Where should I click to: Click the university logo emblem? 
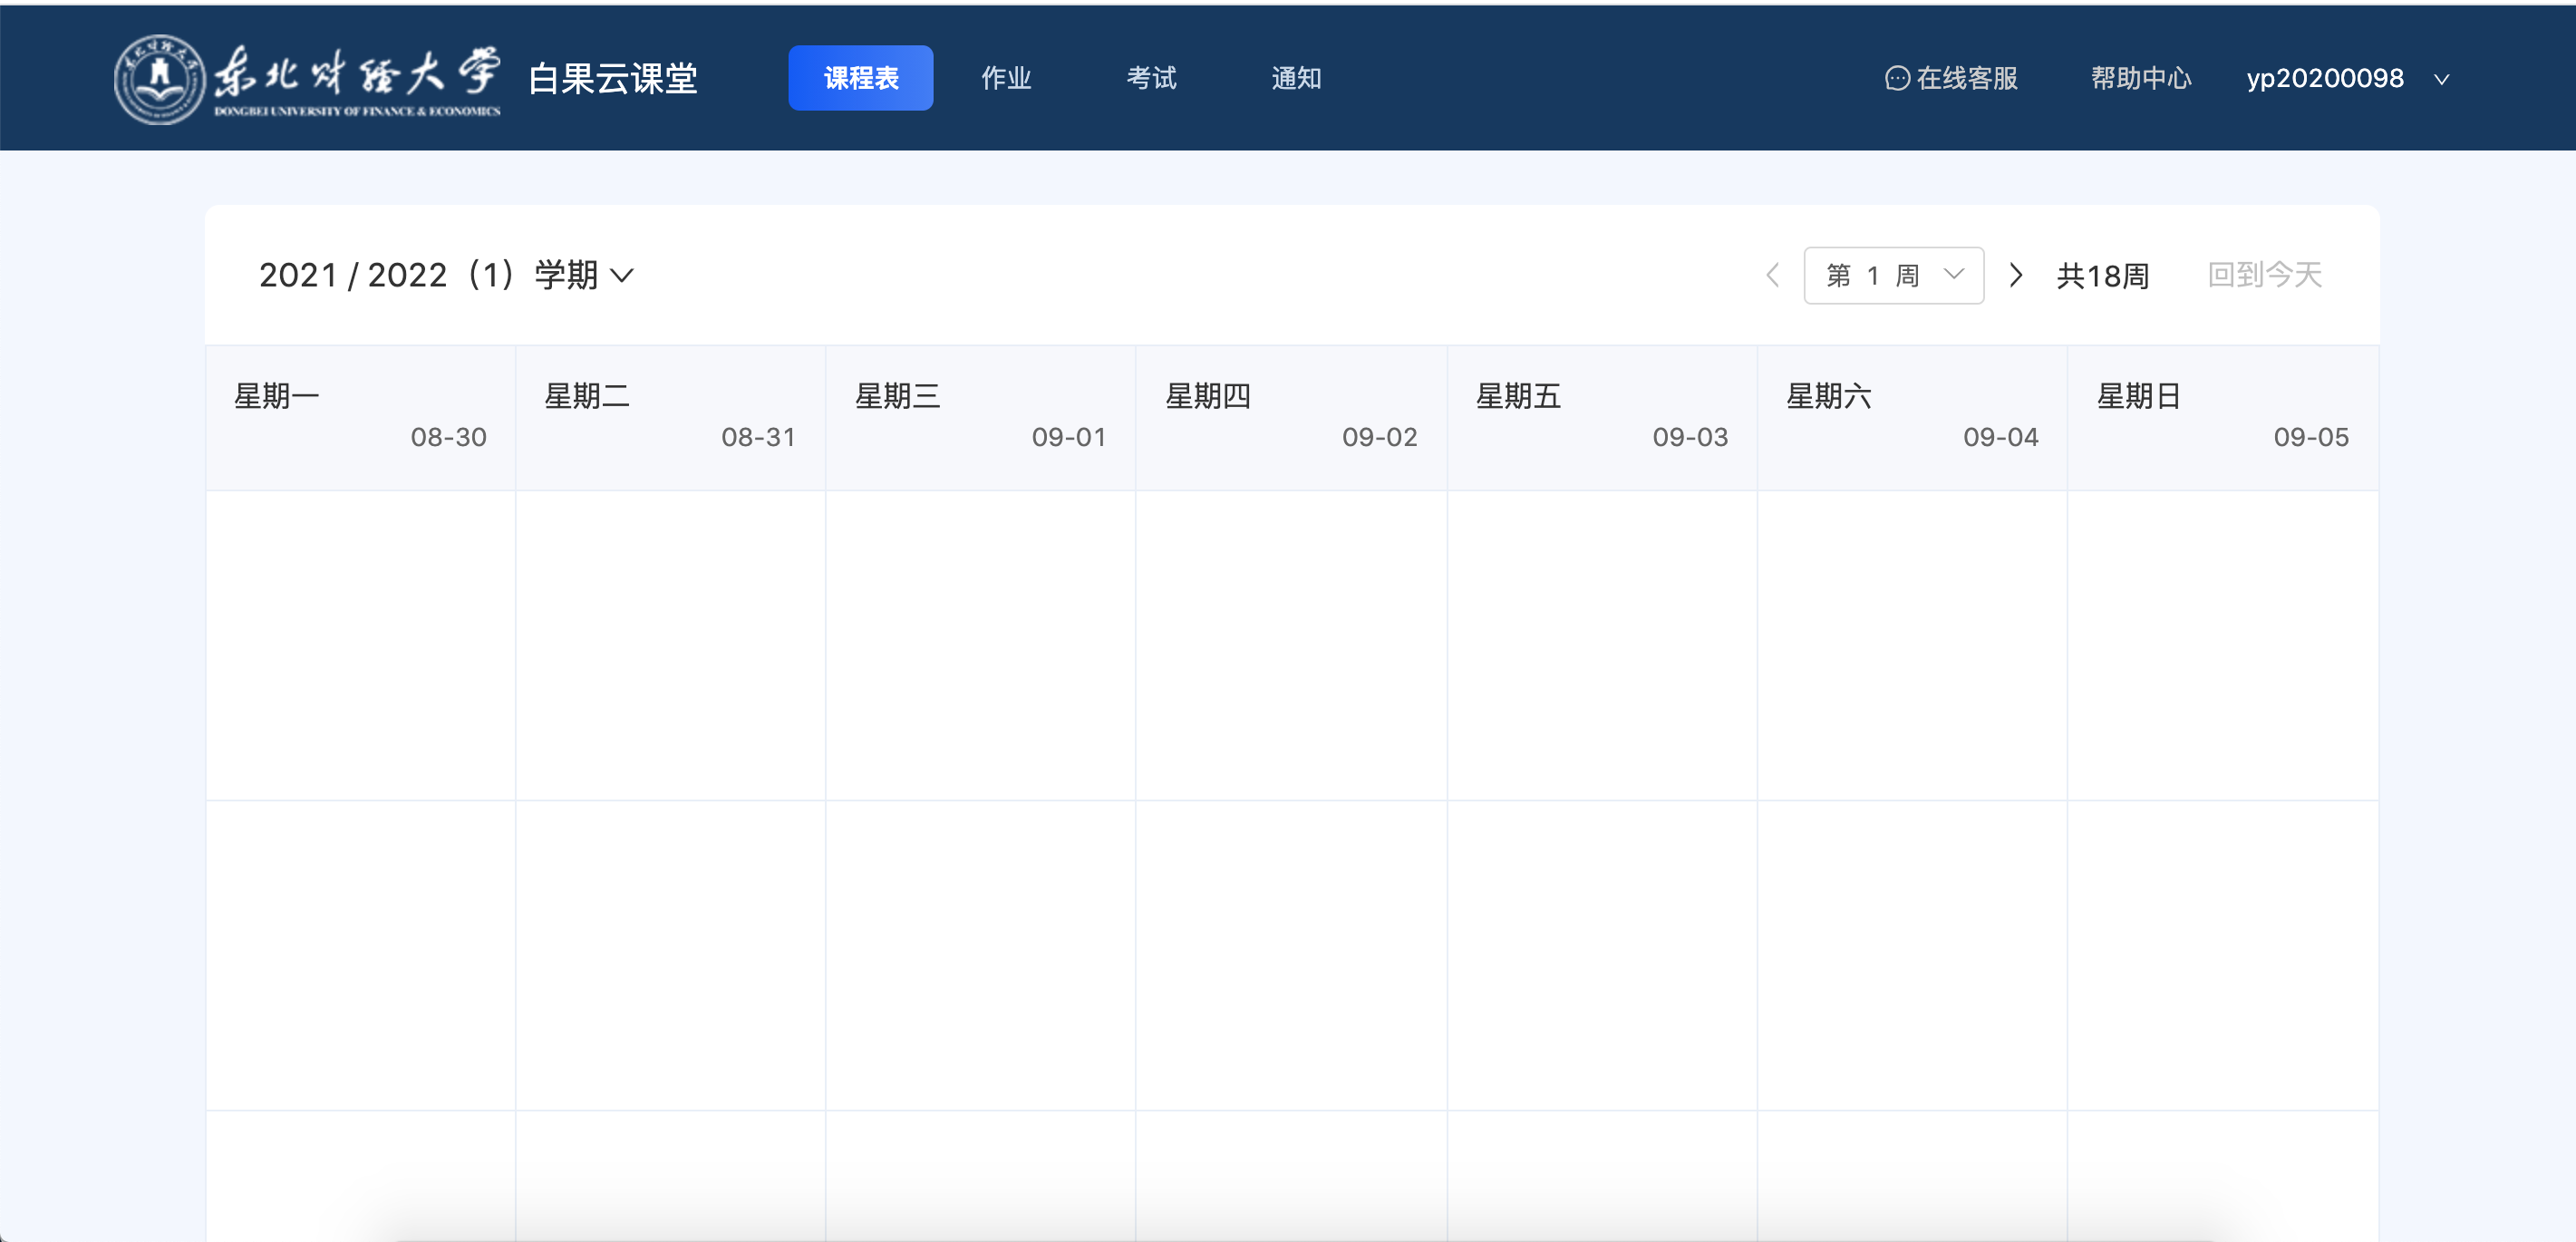tap(159, 79)
